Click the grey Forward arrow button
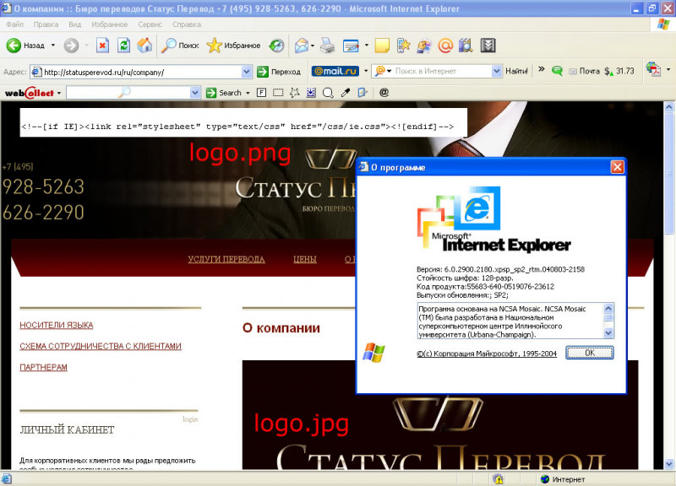This screenshot has height=486, width=676. pos(71,46)
